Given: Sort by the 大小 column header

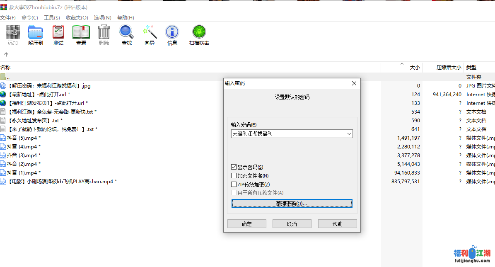Looking at the screenshot, I should point(415,67).
